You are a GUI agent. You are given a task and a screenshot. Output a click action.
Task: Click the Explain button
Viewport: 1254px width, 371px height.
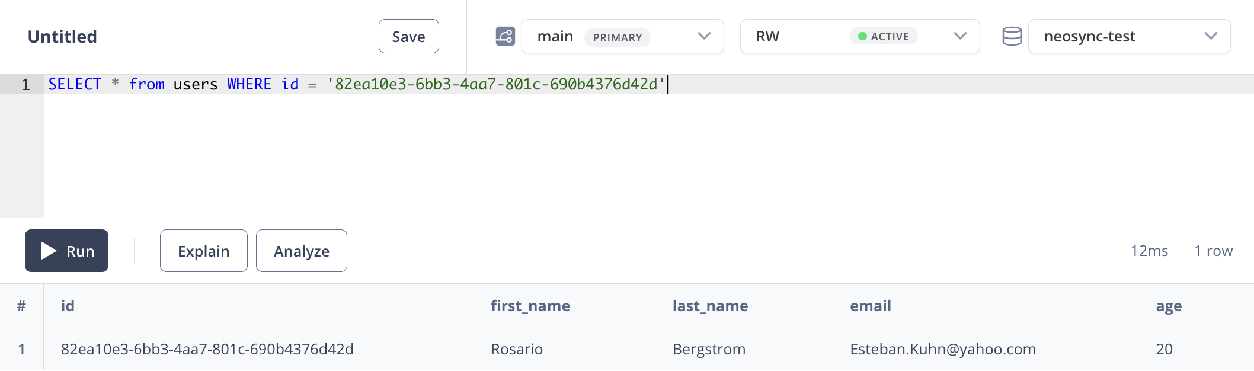point(203,251)
